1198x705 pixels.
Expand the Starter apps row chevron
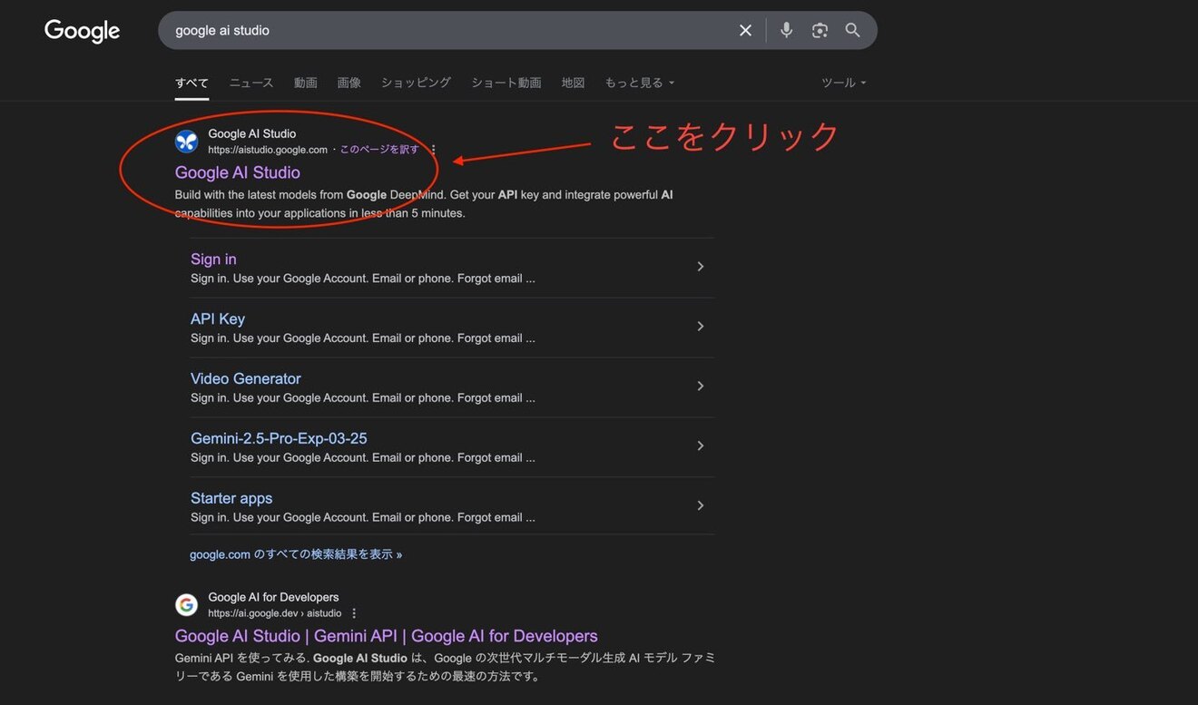700,506
